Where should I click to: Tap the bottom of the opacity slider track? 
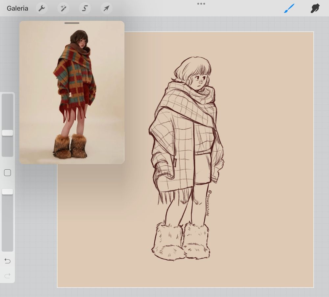(7, 248)
